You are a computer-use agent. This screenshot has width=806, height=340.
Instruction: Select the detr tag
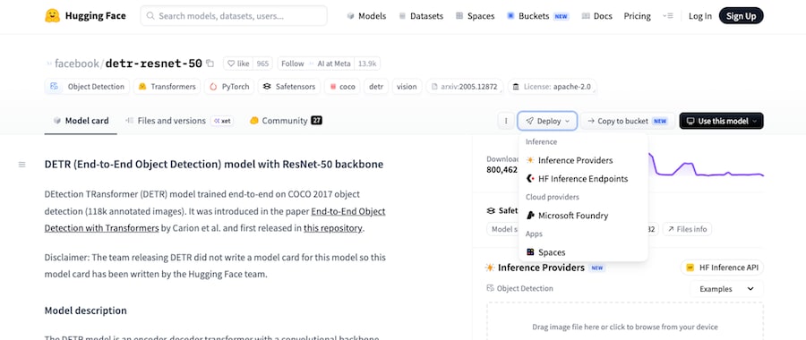click(x=376, y=87)
